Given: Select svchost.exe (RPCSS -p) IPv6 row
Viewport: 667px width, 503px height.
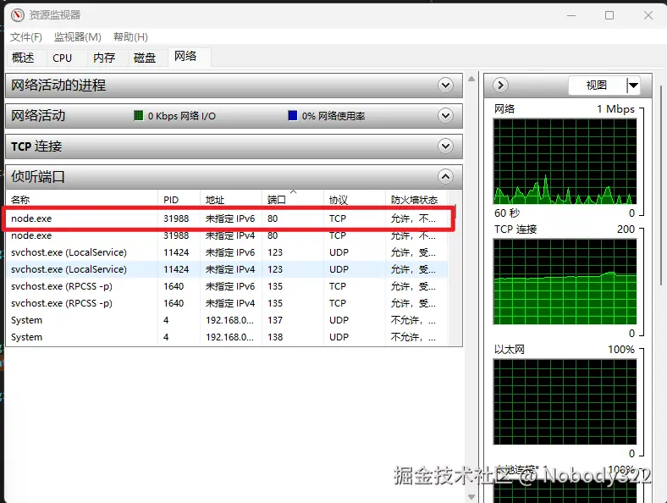Looking at the screenshot, I should pyautogui.click(x=227, y=286).
